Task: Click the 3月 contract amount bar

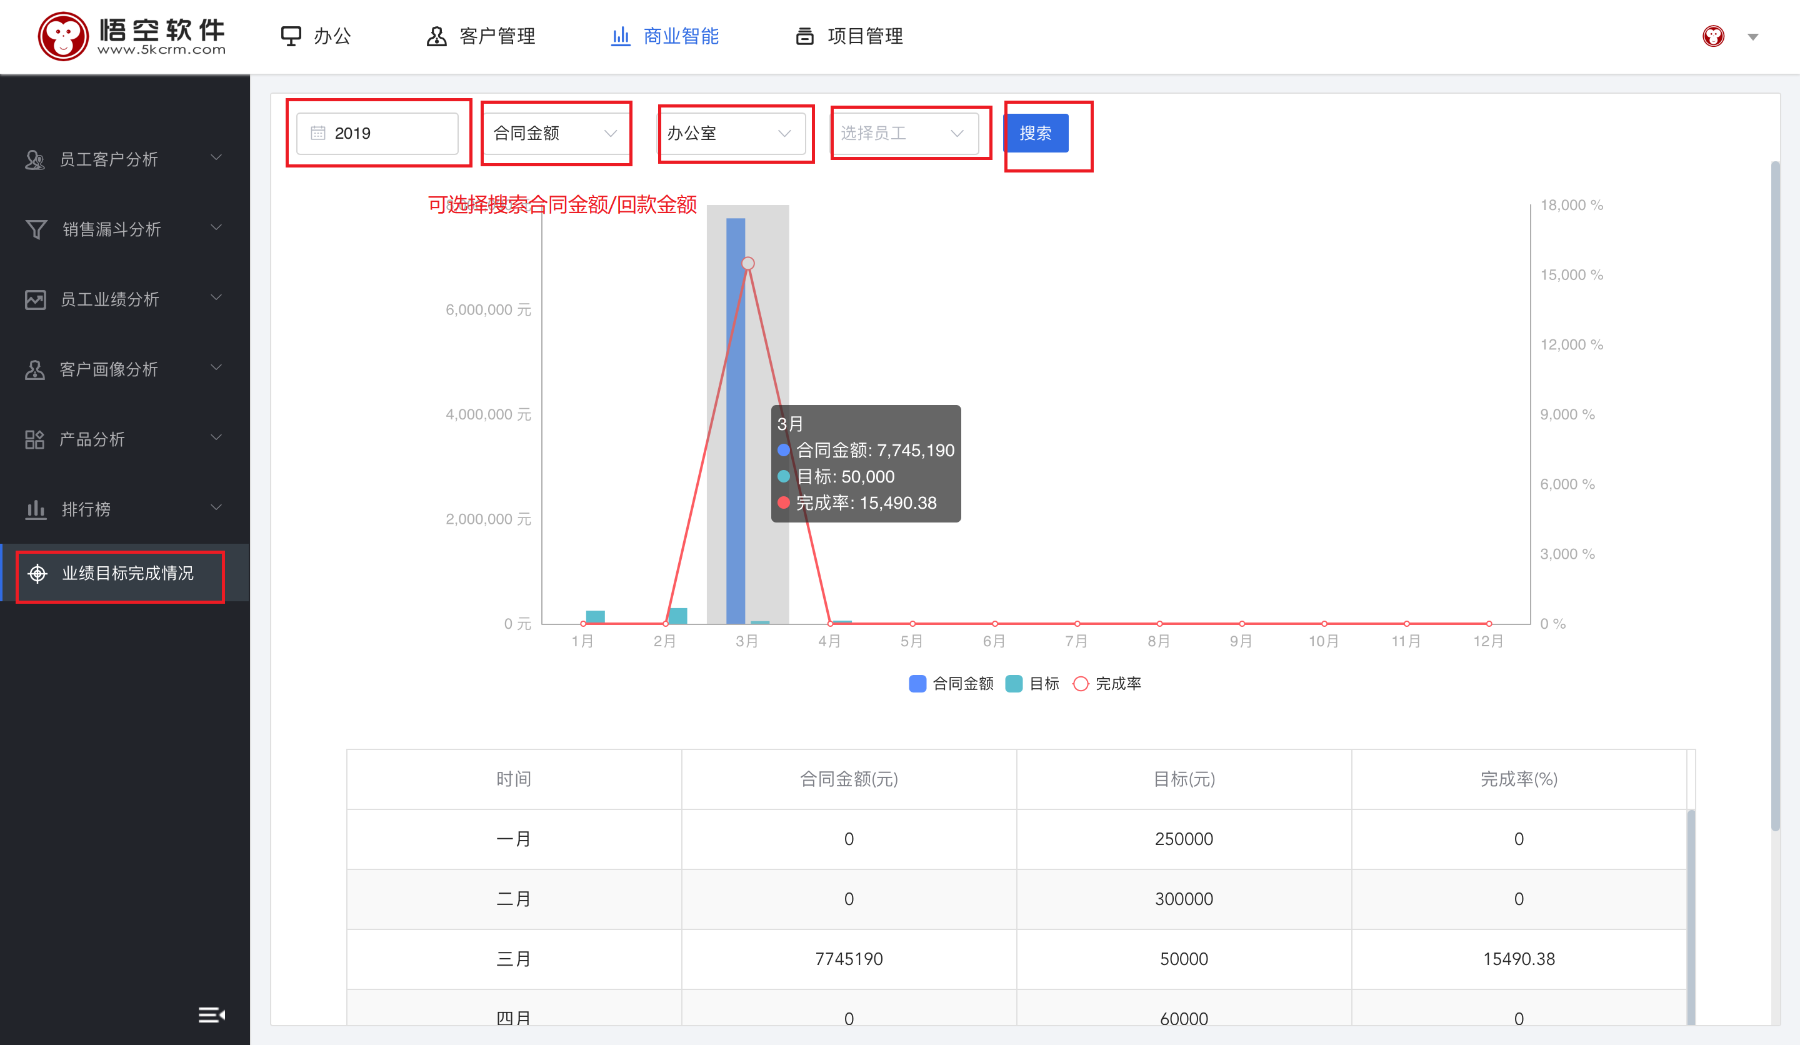Action: [736, 421]
